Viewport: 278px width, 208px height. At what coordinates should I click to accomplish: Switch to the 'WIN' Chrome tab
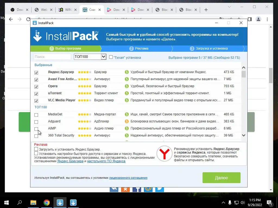click(x=68, y=10)
